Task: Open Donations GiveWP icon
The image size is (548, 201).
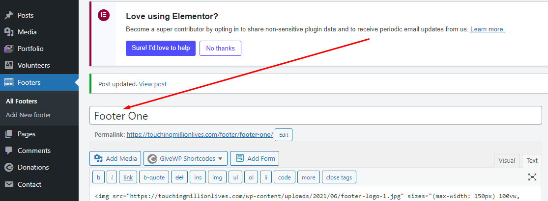Action: tap(9, 168)
